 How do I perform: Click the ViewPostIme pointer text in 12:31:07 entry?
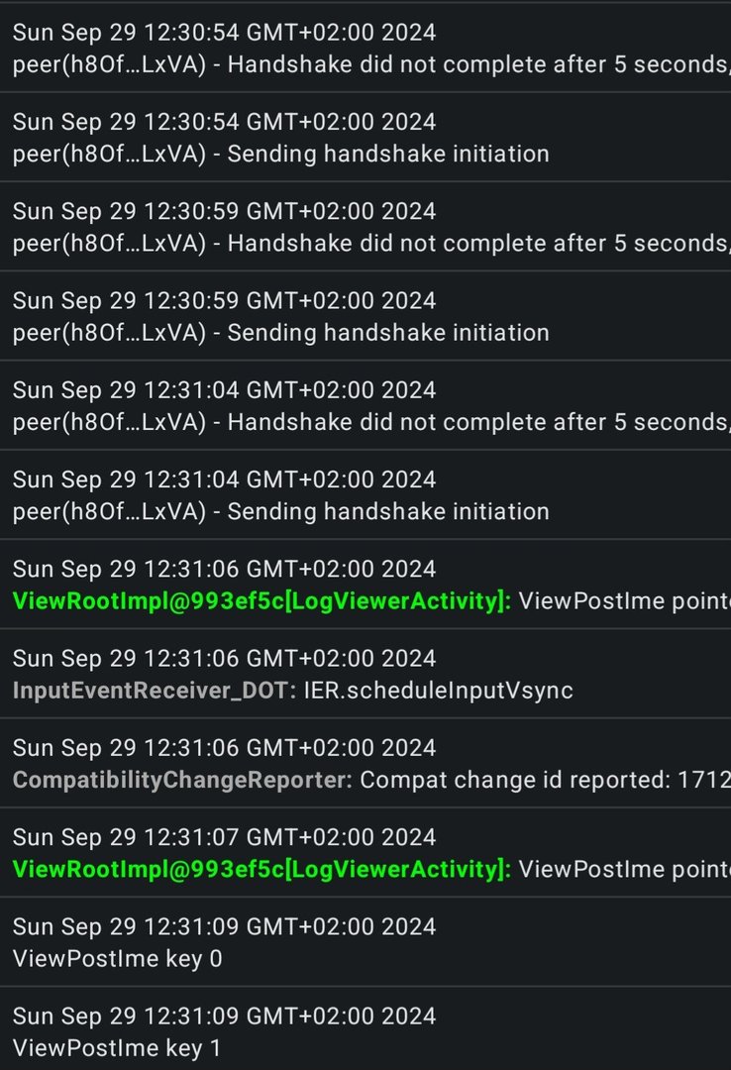coord(624,869)
